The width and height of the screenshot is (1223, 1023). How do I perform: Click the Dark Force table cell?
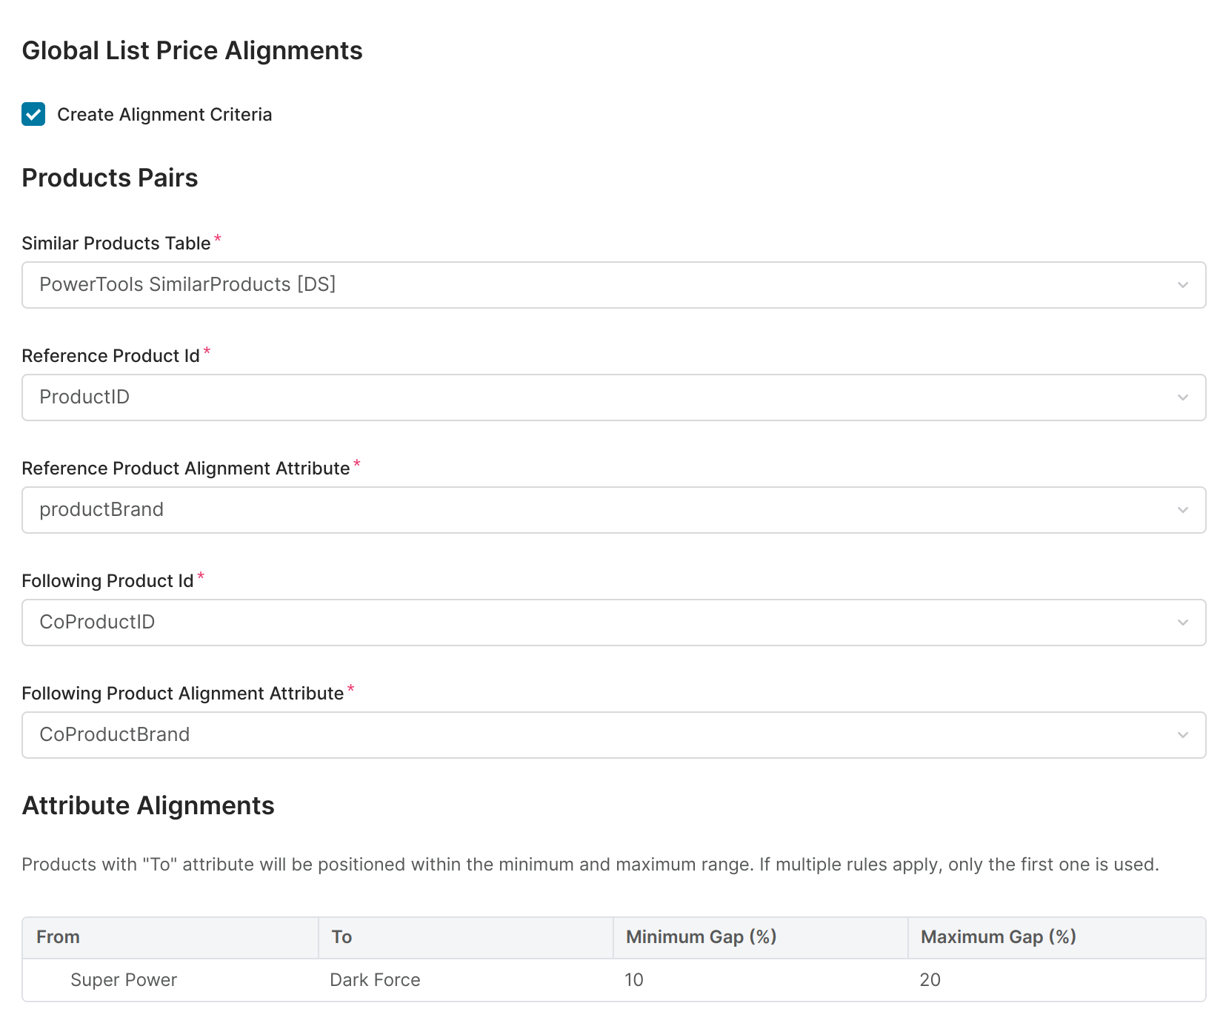pyautogui.click(x=375, y=980)
